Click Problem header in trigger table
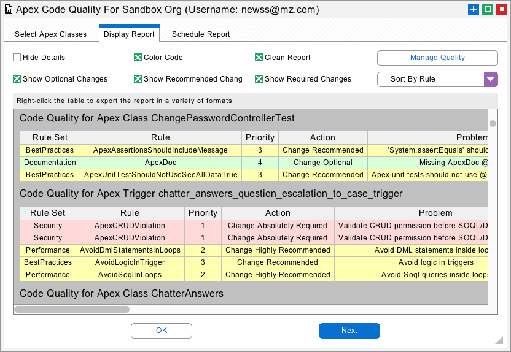The image size is (511, 352). coord(411,213)
